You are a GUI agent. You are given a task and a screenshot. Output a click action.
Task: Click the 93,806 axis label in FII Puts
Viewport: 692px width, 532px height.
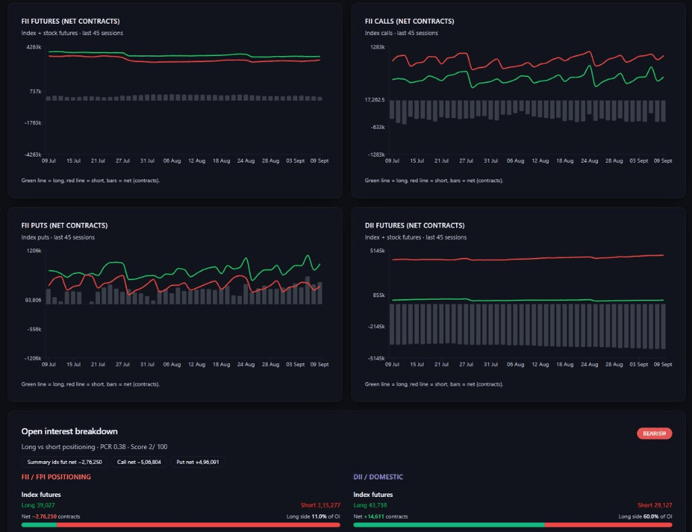[x=33, y=300]
